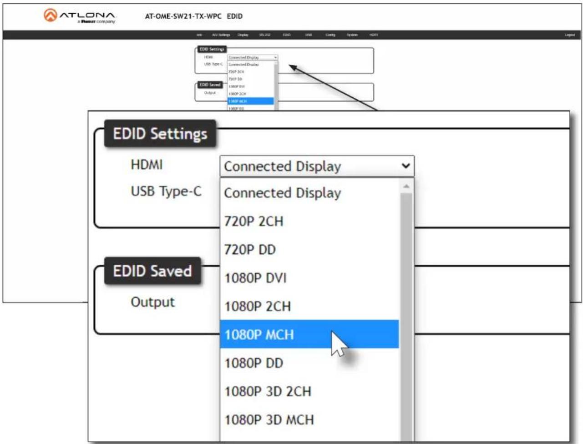Pick 1080P DVI in the enlarged list
The height and width of the screenshot is (444, 583).
pyautogui.click(x=309, y=277)
